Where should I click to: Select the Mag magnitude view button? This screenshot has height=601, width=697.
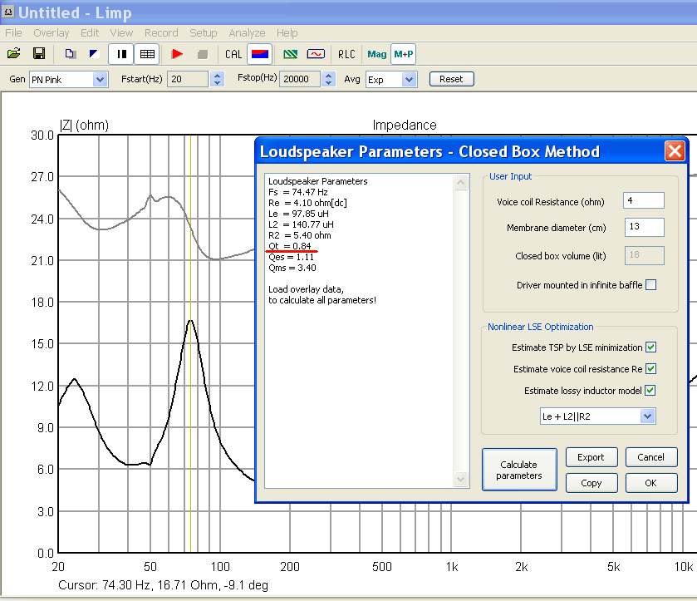377,54
